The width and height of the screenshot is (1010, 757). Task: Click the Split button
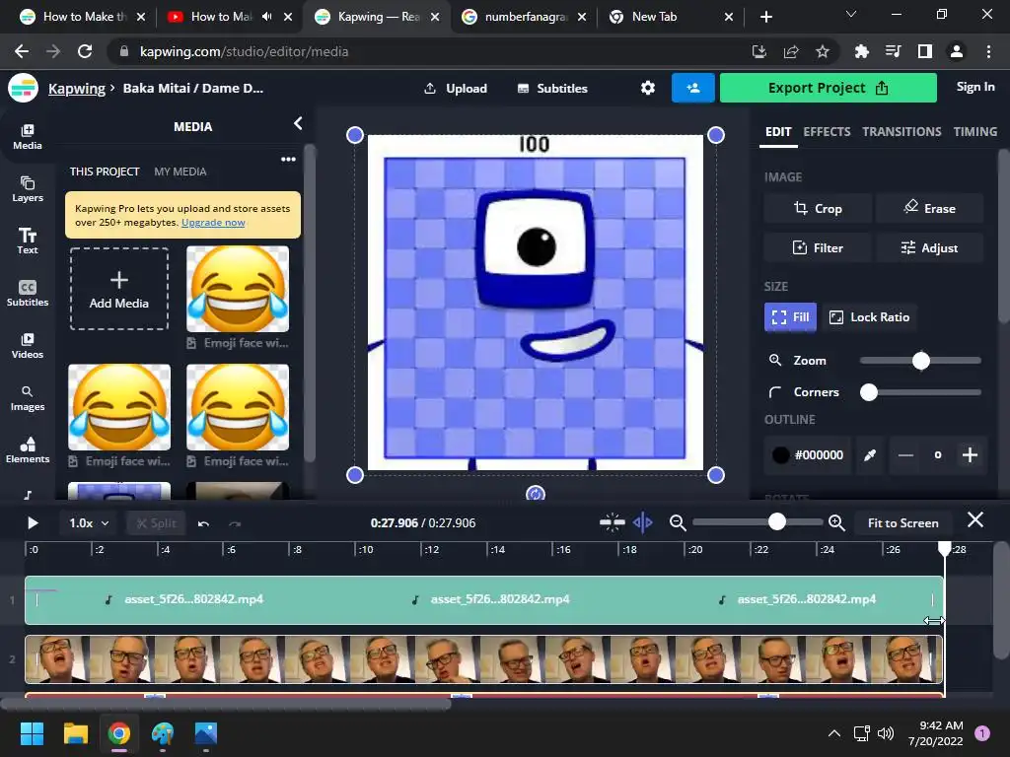click(157, 523)
